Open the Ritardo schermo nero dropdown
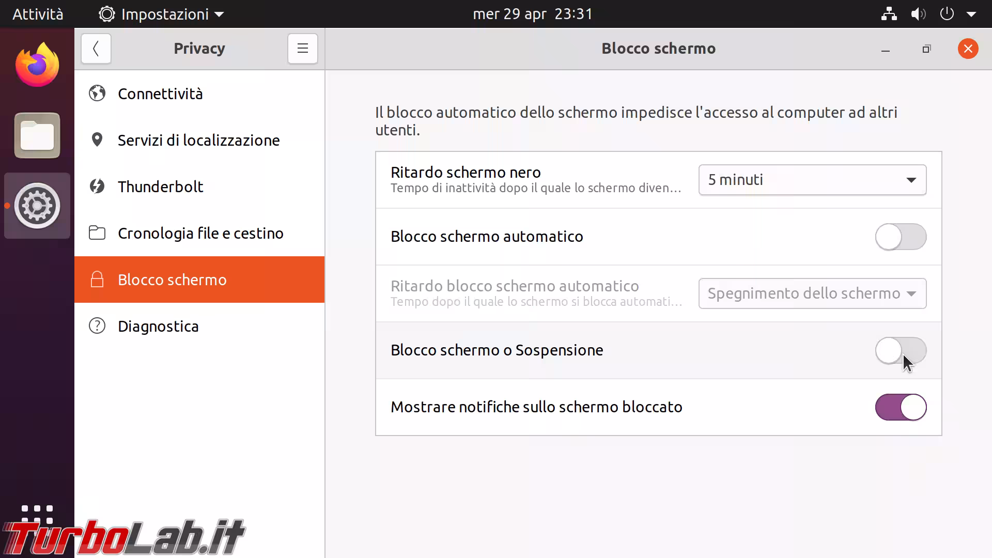992x558 pixels. pyautogui.click(x=812, y=180)
